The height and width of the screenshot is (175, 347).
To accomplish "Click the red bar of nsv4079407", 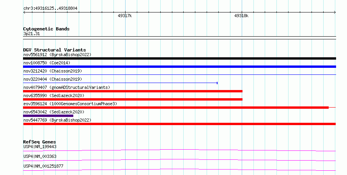I will click(133, 91).
